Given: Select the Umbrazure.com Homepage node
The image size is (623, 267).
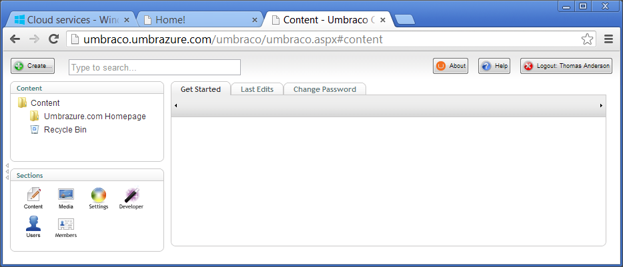Looking at the screenshot, I should (95, 117).
